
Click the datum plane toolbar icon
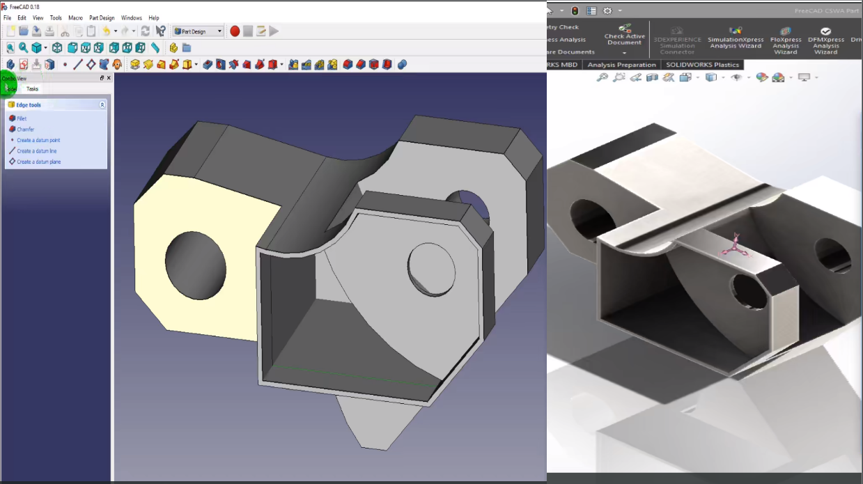click(x=91, y=64)
